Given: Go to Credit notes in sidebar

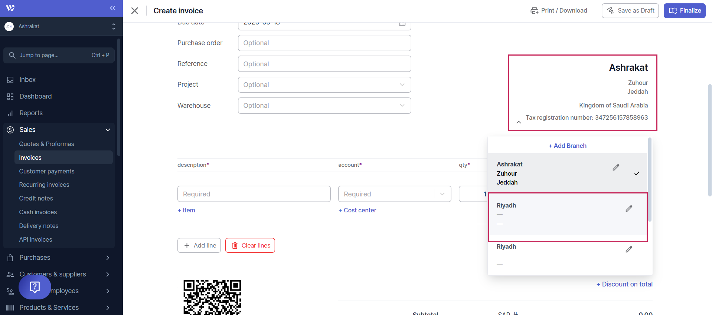Looking at the screenshot, I should pos(36,198).
